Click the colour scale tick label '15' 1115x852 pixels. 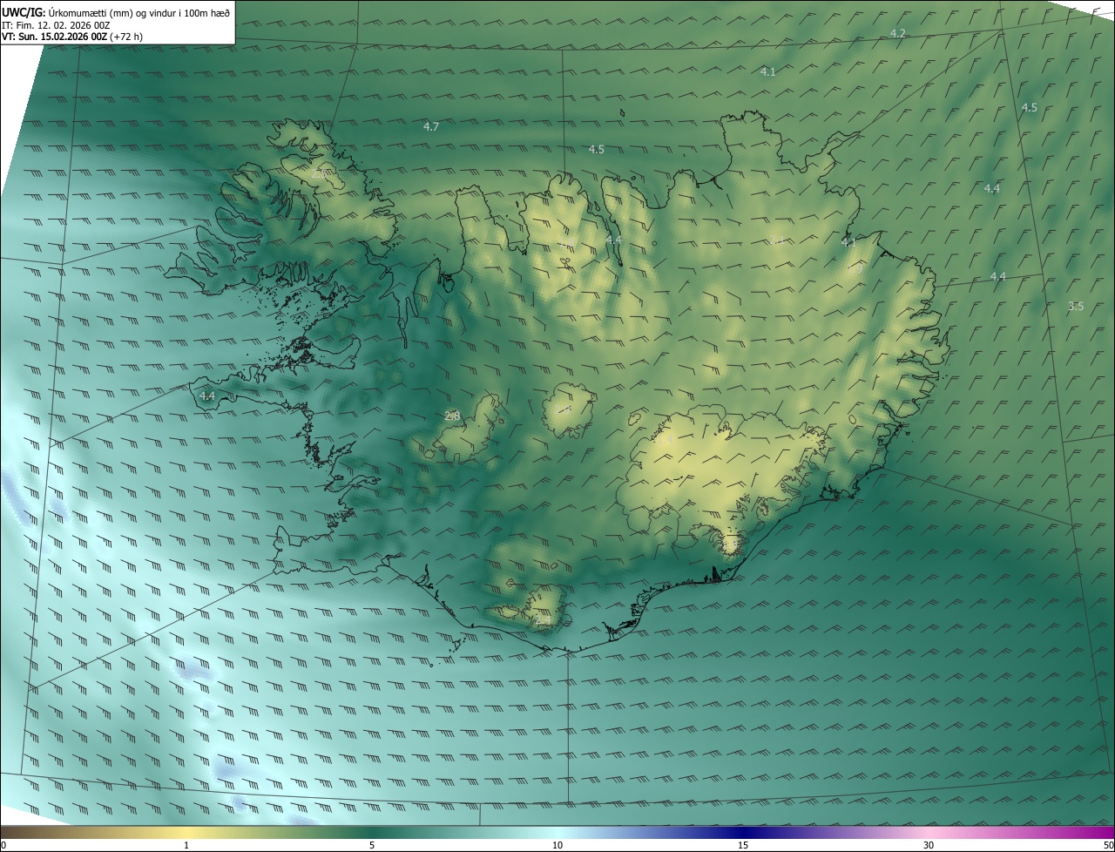743,846
